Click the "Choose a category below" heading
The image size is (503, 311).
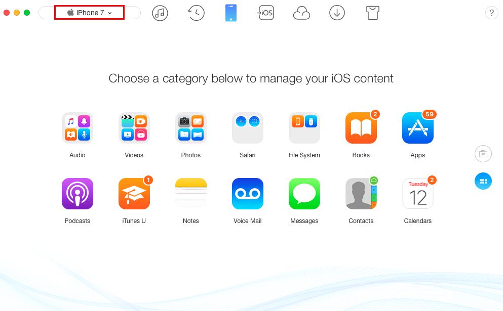(251, 78)
